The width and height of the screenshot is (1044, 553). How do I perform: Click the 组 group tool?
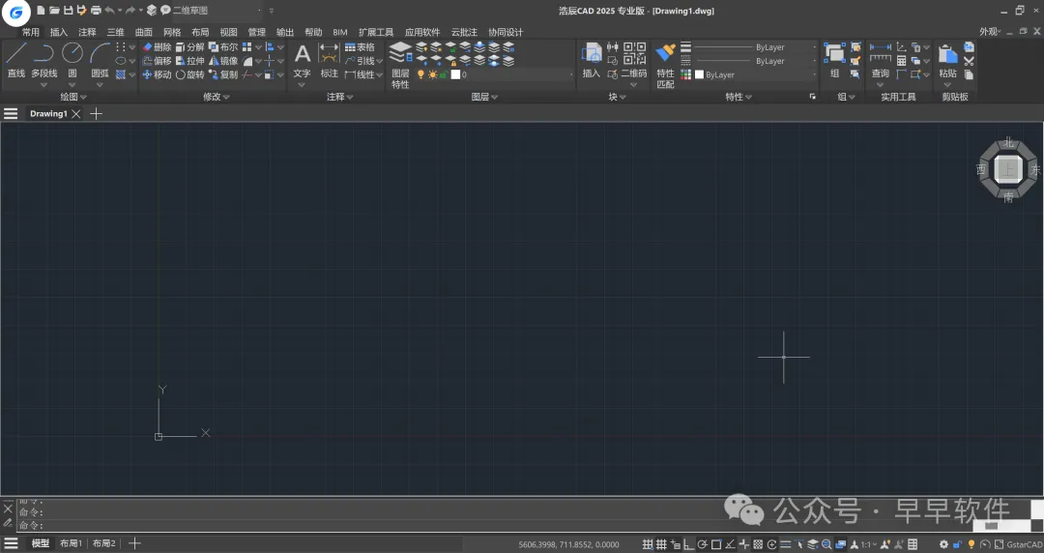point(834,60)
